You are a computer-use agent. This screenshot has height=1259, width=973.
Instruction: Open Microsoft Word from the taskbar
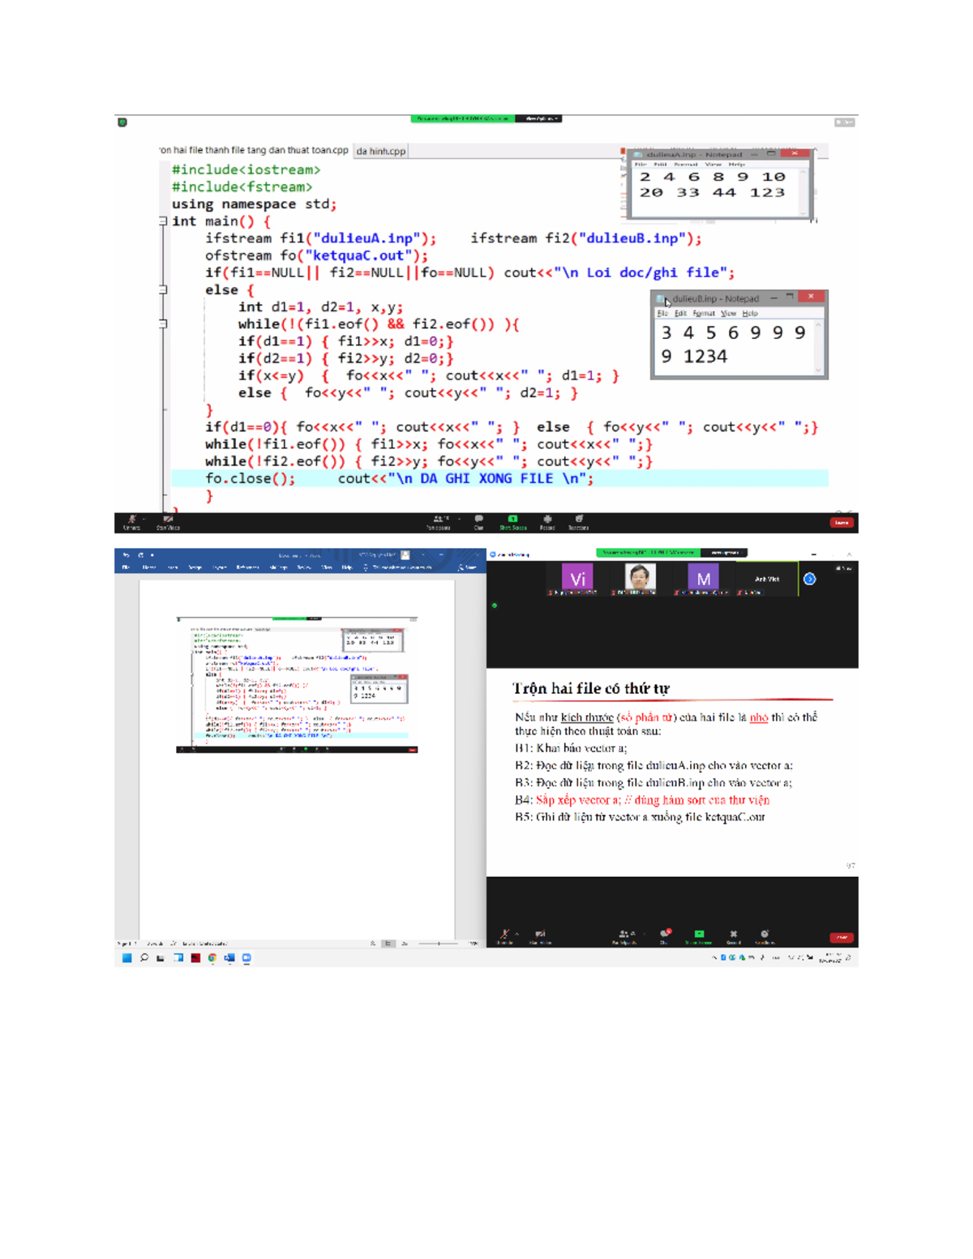click(x=231, y=957)
